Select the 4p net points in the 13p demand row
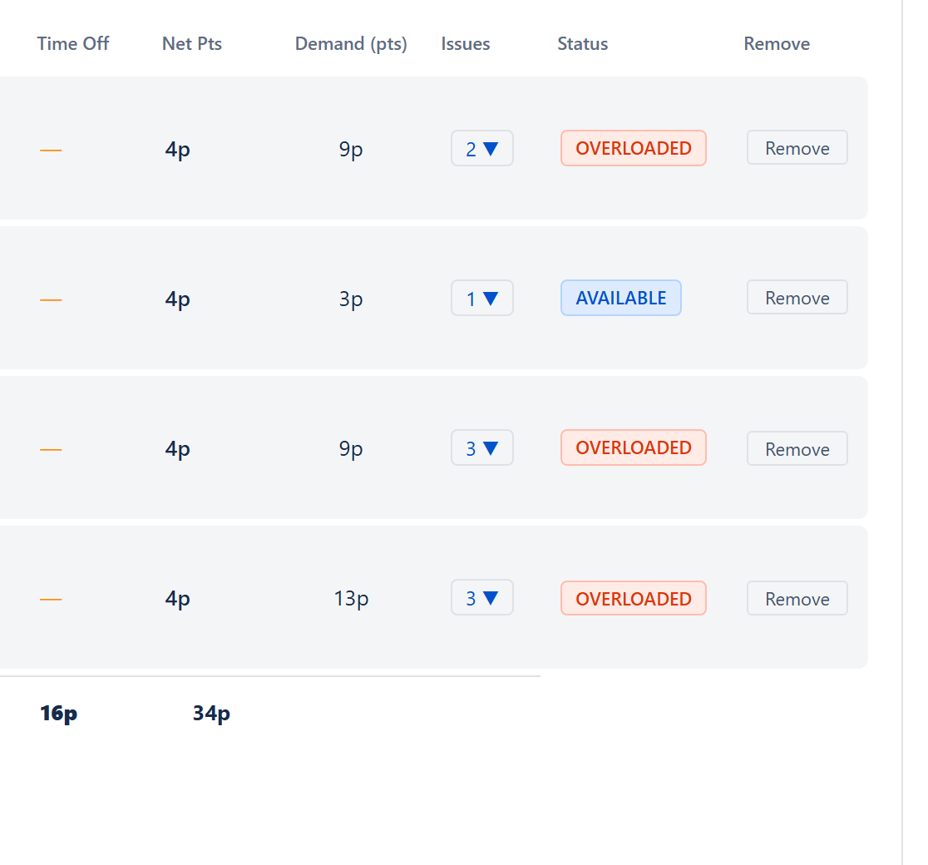 tap(178, 599)
